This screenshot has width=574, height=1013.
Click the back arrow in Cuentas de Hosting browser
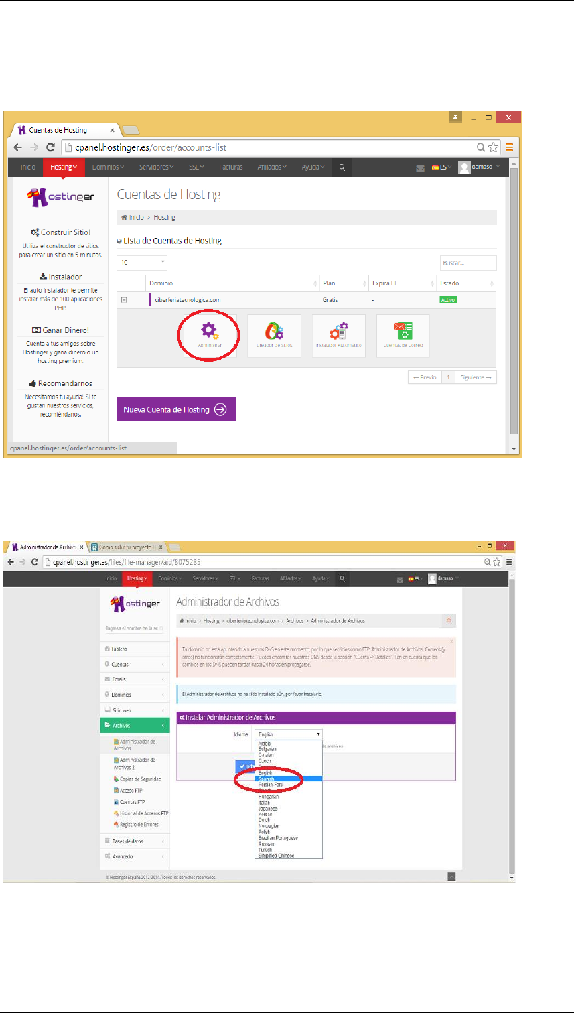18,147
